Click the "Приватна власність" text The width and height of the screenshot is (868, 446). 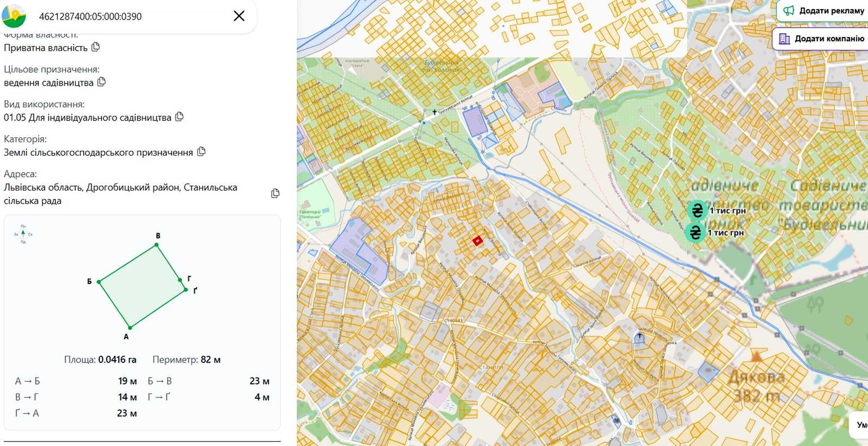(46, 48)
